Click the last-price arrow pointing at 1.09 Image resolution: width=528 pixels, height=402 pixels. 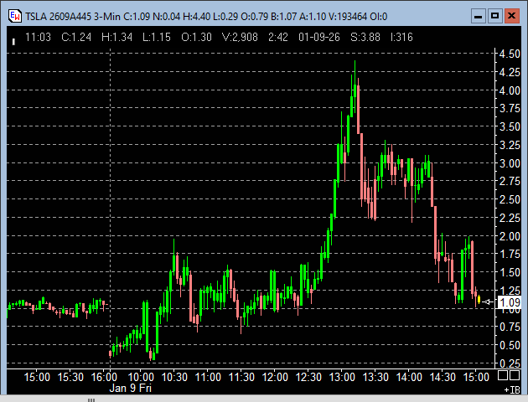pos(488,301)
